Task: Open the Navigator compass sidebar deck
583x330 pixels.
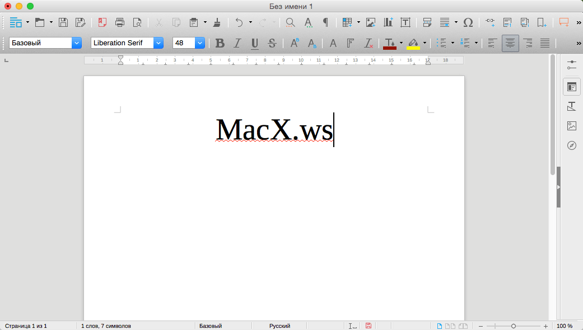Action: pos(572,145)
